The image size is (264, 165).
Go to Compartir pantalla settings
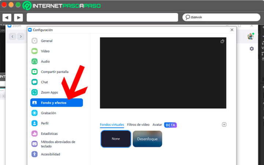click(x=54, y=72)
